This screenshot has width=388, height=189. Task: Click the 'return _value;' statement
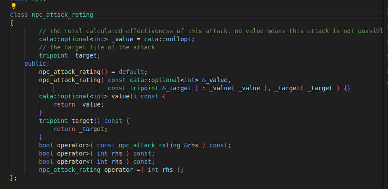click(79, 104)
